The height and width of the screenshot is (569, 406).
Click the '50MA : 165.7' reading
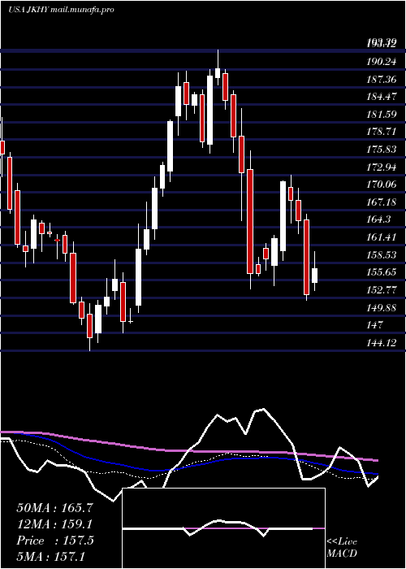click(x=55, y=508)
